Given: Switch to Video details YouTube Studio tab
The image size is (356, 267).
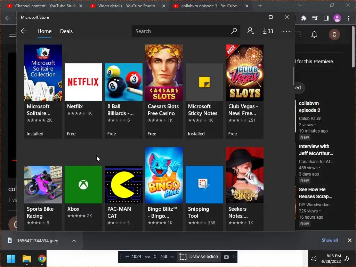Looking at the screenshot, I should coord(127,6).
